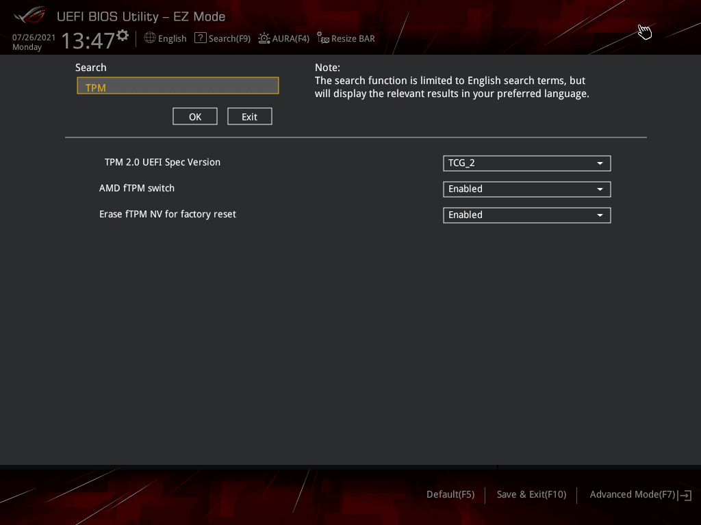Click the Search question mark icon
701x525 pixels.
pos(201,38)
